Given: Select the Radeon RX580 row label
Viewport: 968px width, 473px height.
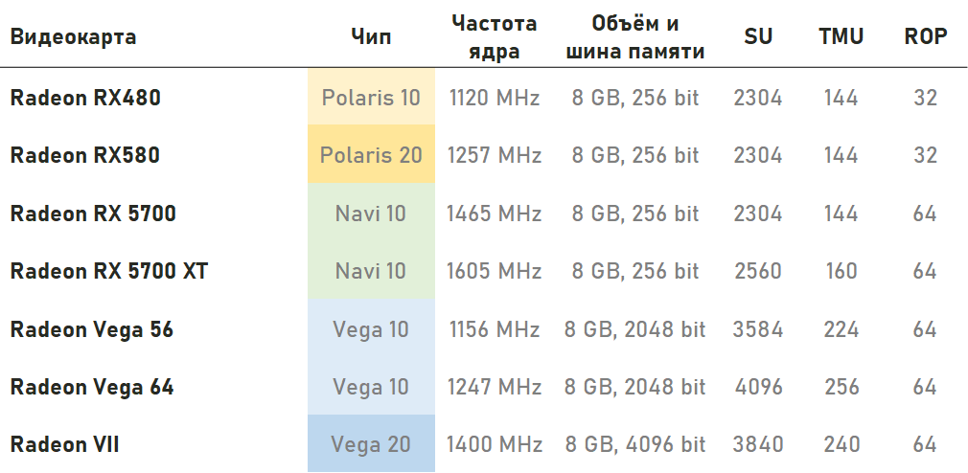Looking at the screenshot, I should tap(85, 155).
